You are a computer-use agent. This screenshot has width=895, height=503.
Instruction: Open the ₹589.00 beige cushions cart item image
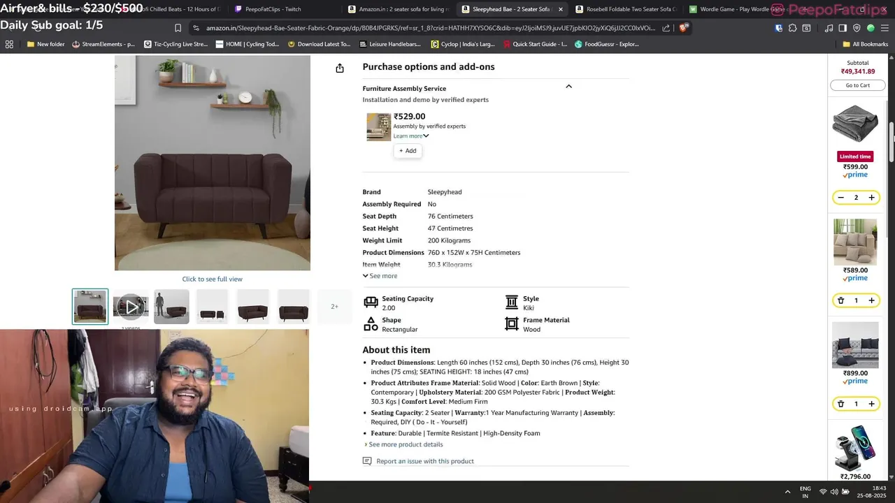tap(855, 242)
